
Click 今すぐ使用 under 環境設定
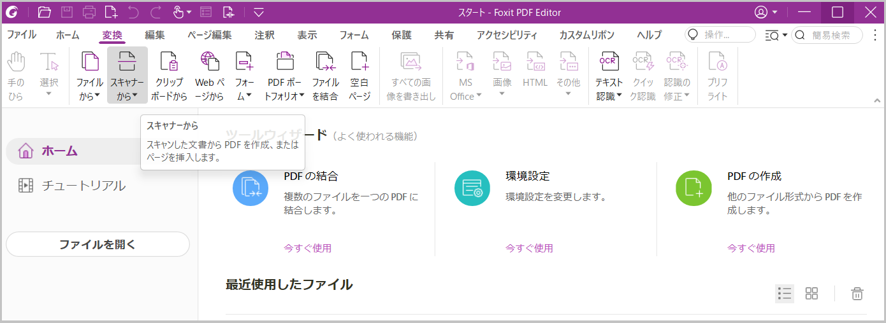[x=529, y=248]
